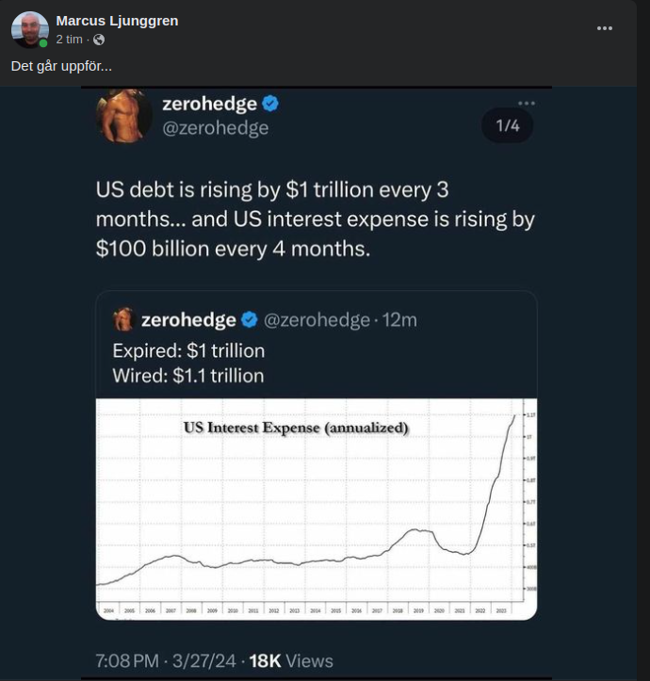Image resolution: width=650 pixels, height=681 pixels.
Task: Click the green online status dot
Action: coord(43,43)
